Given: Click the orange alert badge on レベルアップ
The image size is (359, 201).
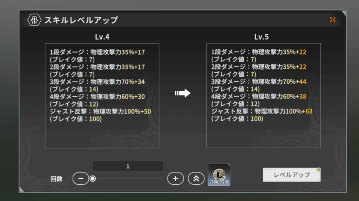Looking at the screenshot, I should [x=318, y=169].
